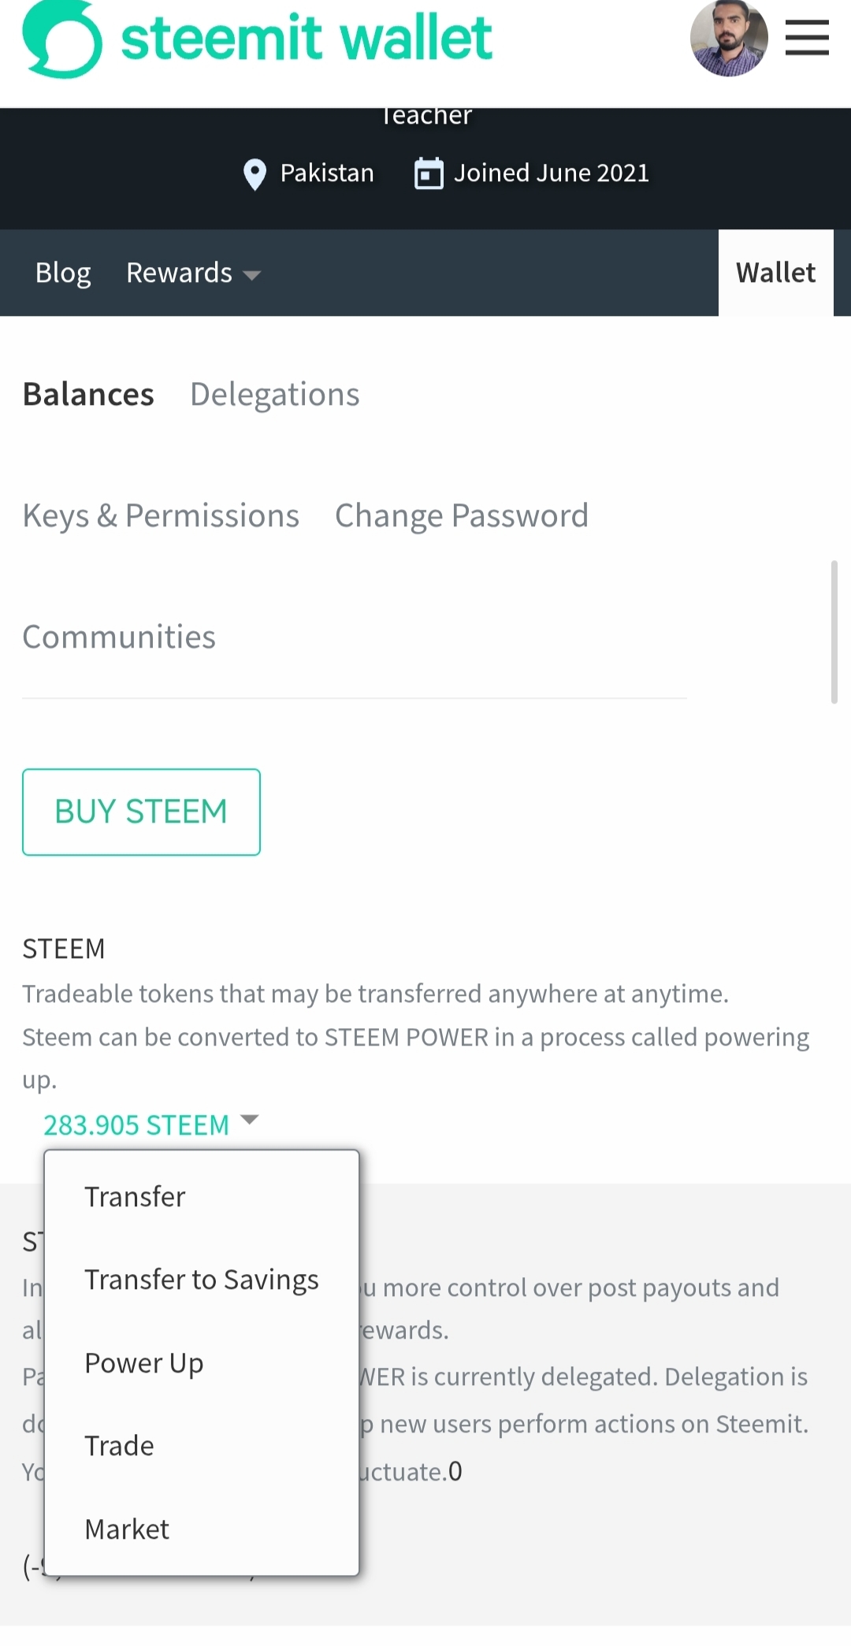Select the Balances tab
The image size is (851, 1646).
click(88, 394)
